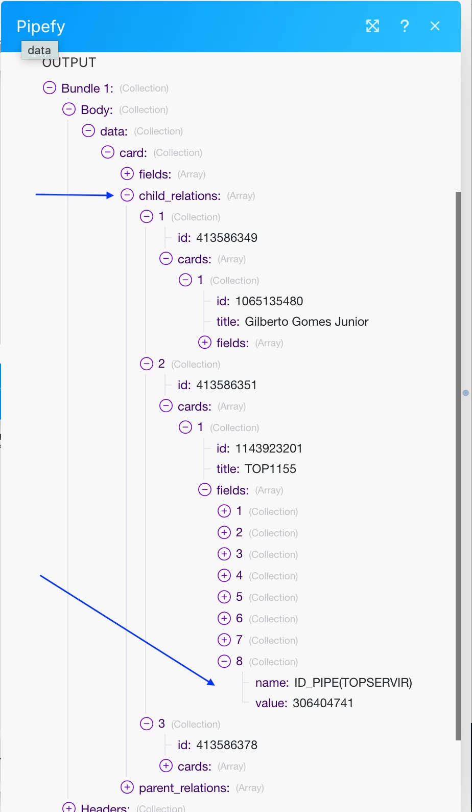Expand the Headers collection
Viewport: 472px width, 812px height.
point(69,808)
